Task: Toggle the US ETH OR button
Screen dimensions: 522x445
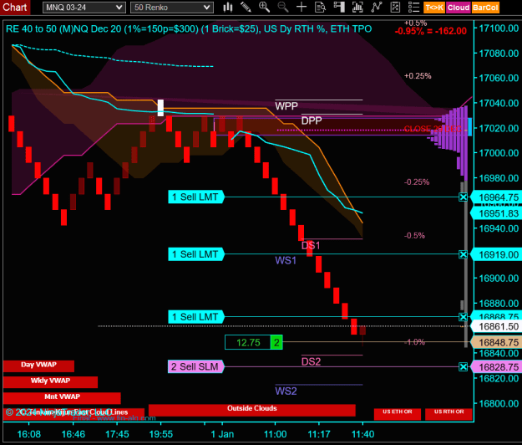Action: coord(398,414)
